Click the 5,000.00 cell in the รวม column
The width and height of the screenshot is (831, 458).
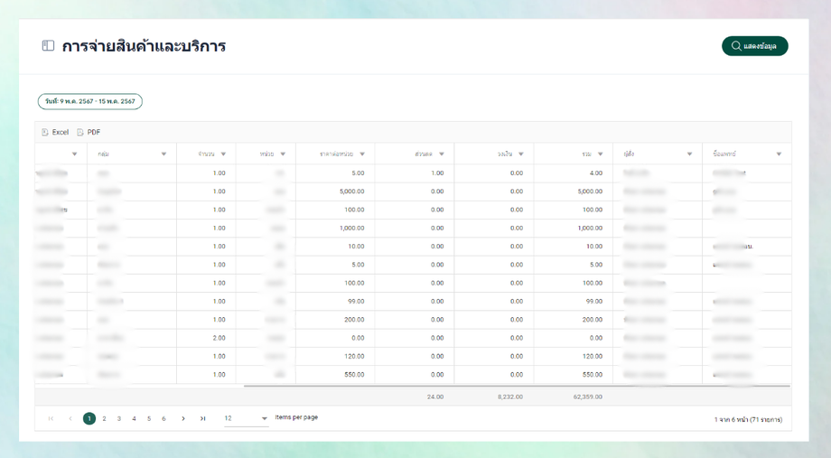pyautogui.click(x=590, y=192)
